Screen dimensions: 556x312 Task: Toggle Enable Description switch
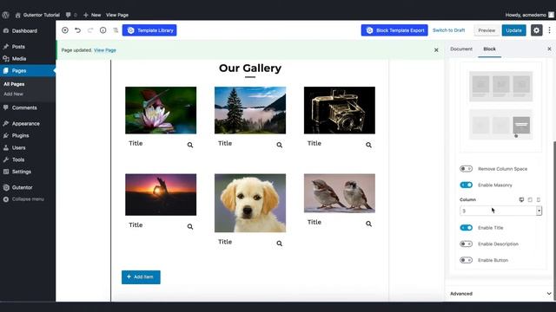466,244
